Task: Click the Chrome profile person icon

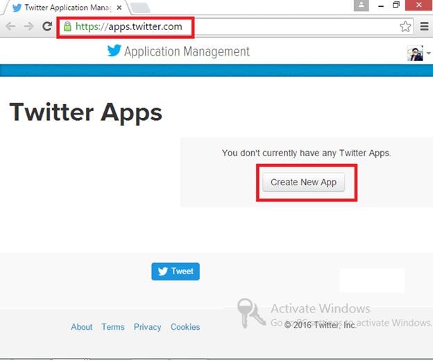Action: 362,6
